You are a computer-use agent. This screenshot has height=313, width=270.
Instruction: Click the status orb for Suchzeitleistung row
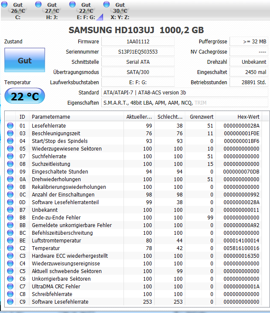[x=10, y=164]
